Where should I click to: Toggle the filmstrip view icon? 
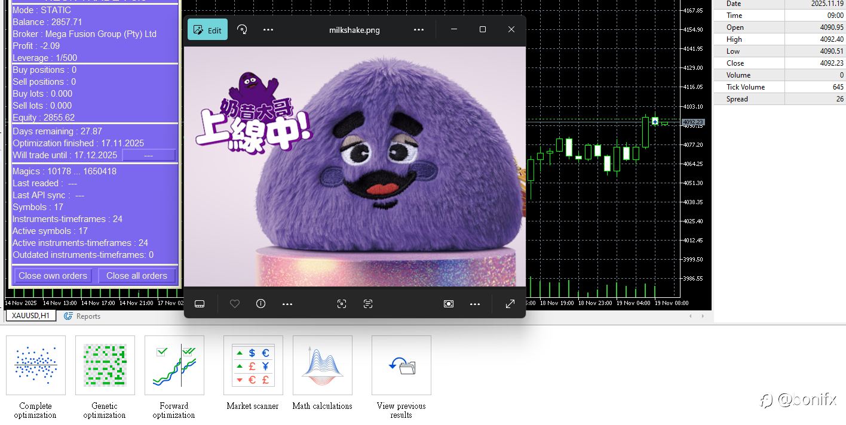coord(200,304)
